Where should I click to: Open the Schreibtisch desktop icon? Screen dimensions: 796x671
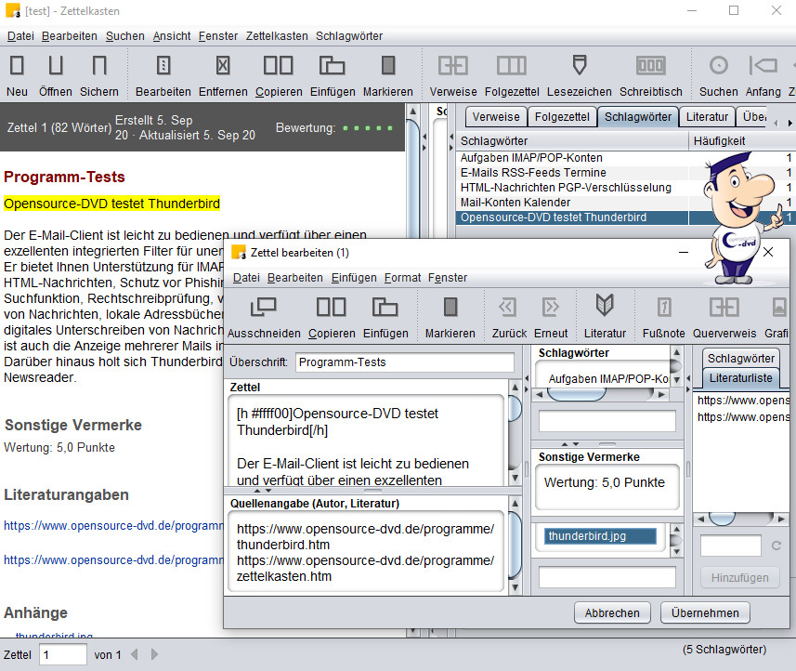click(x=650, y=66)
